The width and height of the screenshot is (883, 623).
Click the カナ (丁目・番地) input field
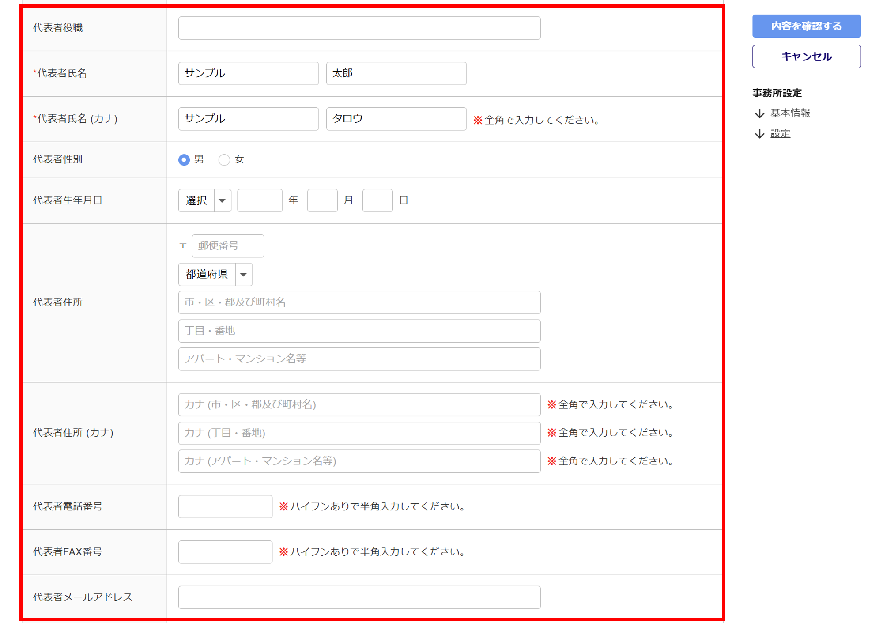[359, 433]
